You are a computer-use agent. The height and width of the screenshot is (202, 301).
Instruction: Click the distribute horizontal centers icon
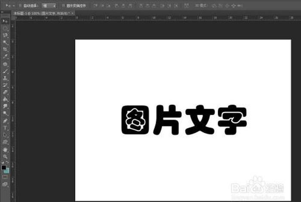click(x=169, y=6)
